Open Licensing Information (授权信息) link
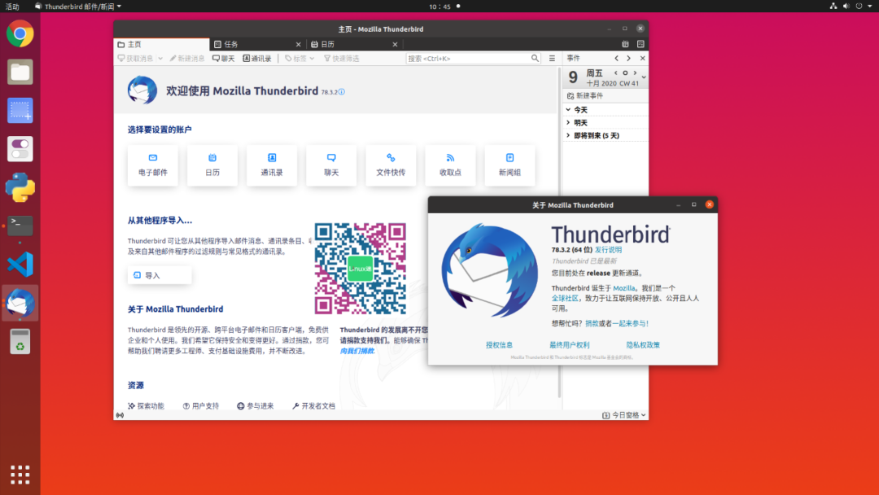Viewport: 879px width, 495px height. (499, 345)
